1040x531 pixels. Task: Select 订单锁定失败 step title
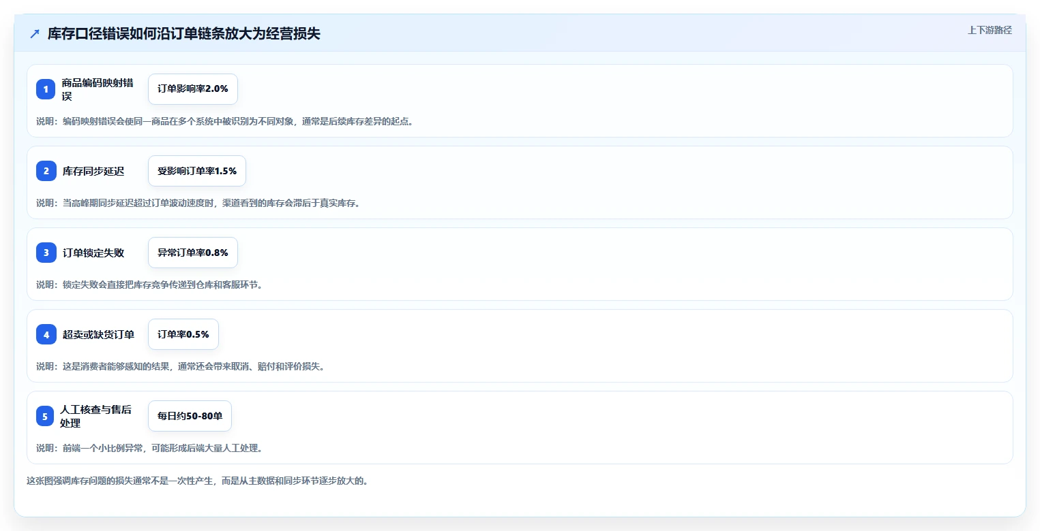pos(93,253)
